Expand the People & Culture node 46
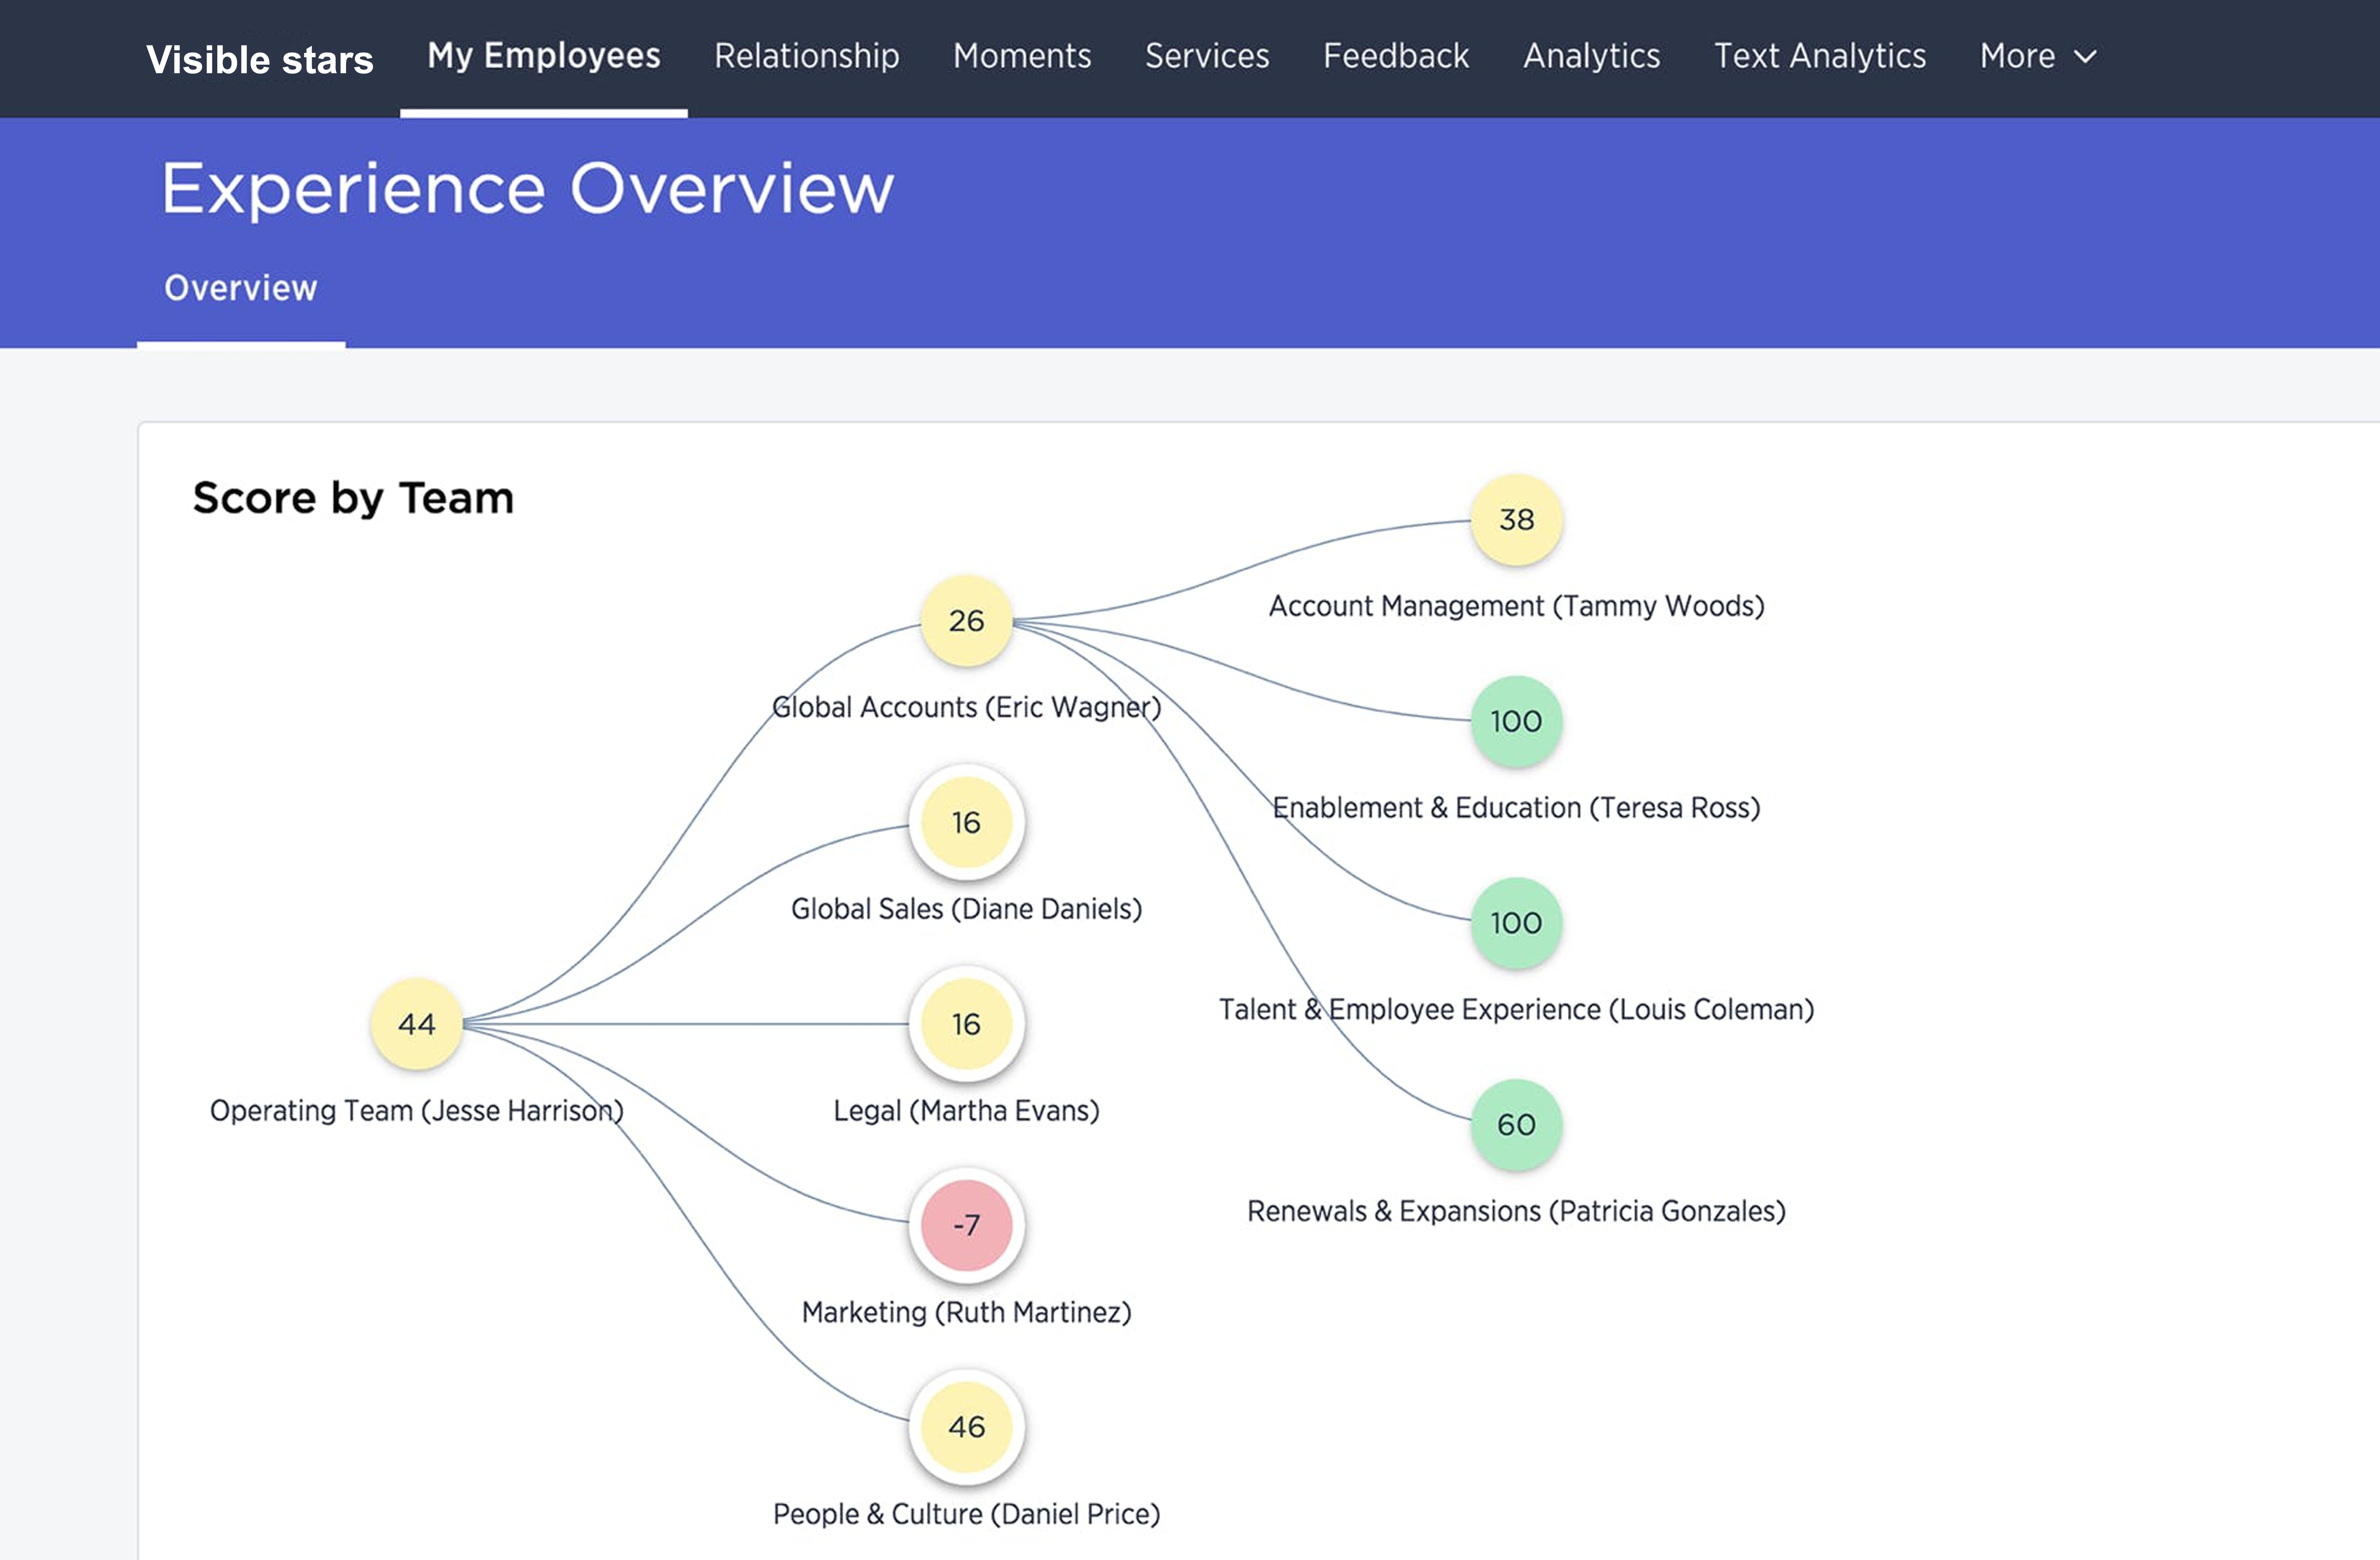This screenshot has height=1560, width=2380. coord(966,1427)
